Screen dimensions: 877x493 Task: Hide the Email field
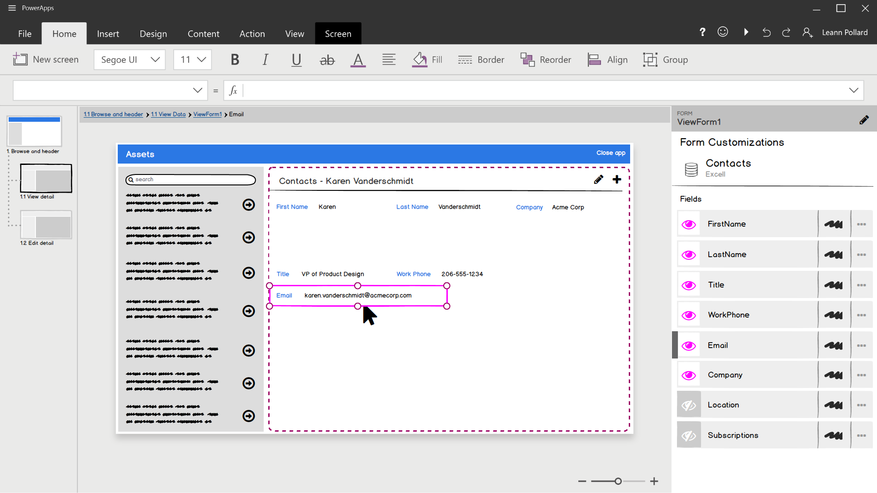click(x=689, y=345)
